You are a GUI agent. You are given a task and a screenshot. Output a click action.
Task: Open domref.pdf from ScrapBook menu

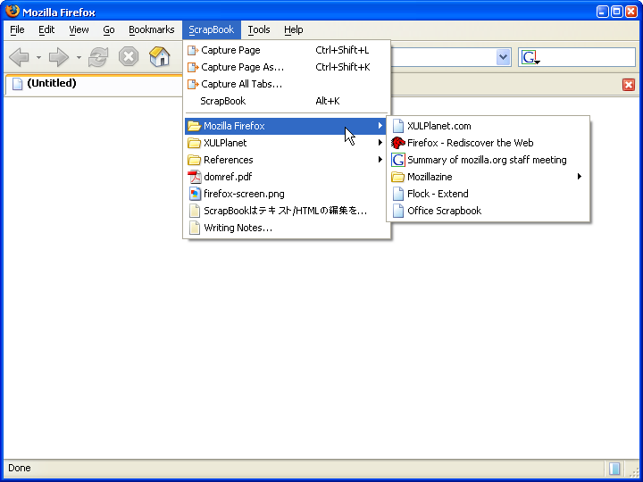[x=287, y=177]
